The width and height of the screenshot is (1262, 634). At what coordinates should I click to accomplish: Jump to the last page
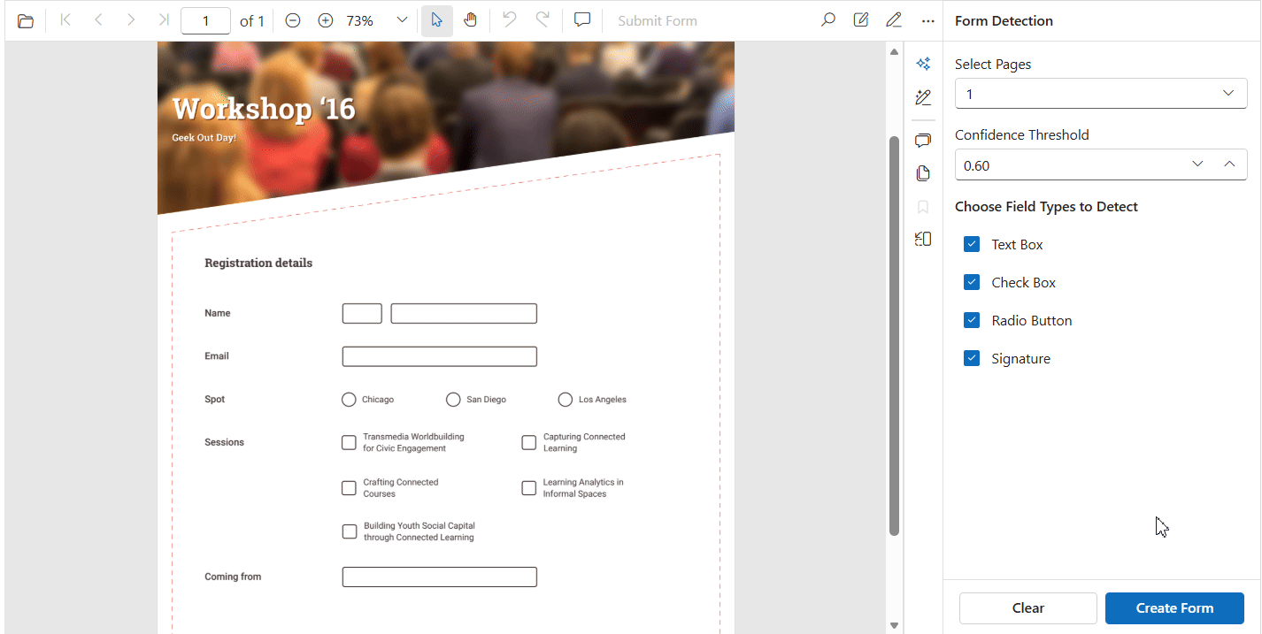pos(164,19)
